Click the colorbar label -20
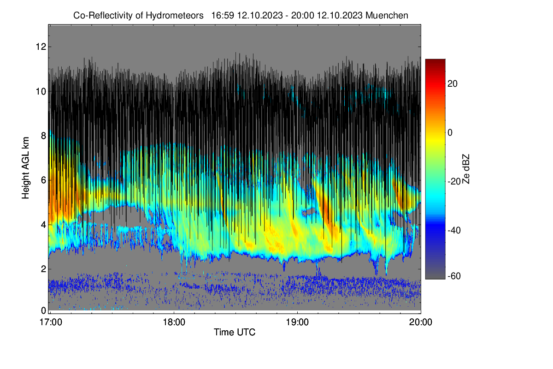Image resolution: width=553 pixels, height=369 pixels. point(454,181)
